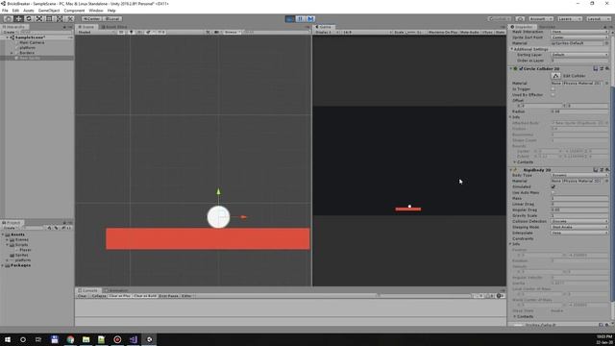This screenshot has width=615, height=346.
Task: Open the Sorting Layer dropdown
Action: [x=579, y=55]
